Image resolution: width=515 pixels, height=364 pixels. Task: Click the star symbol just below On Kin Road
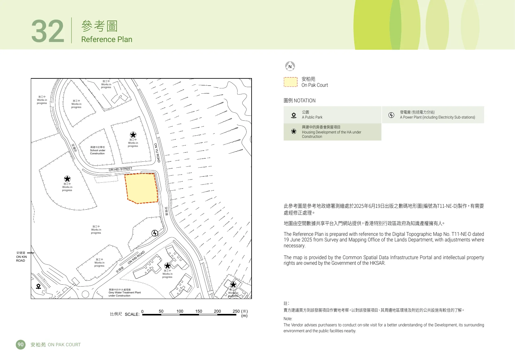pos(168,266)
